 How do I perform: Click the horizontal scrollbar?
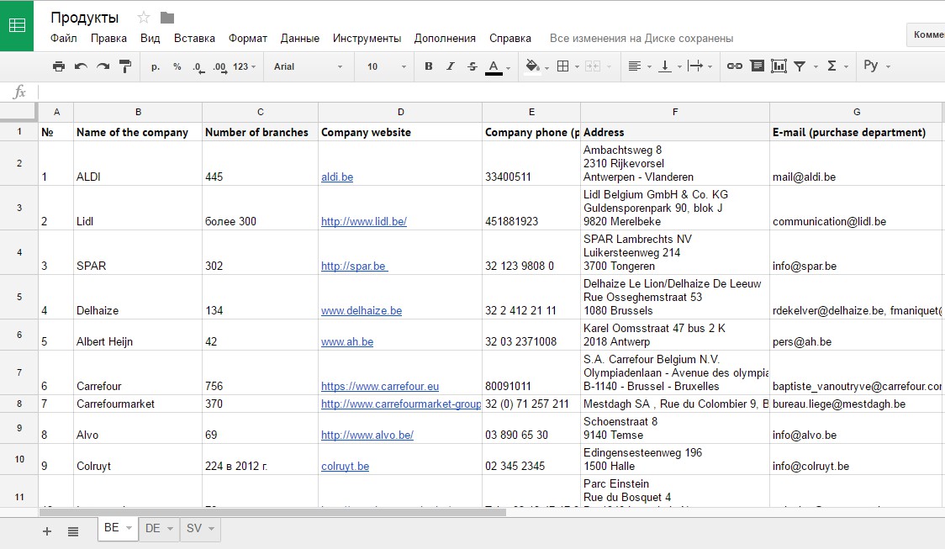click(272, 512)
